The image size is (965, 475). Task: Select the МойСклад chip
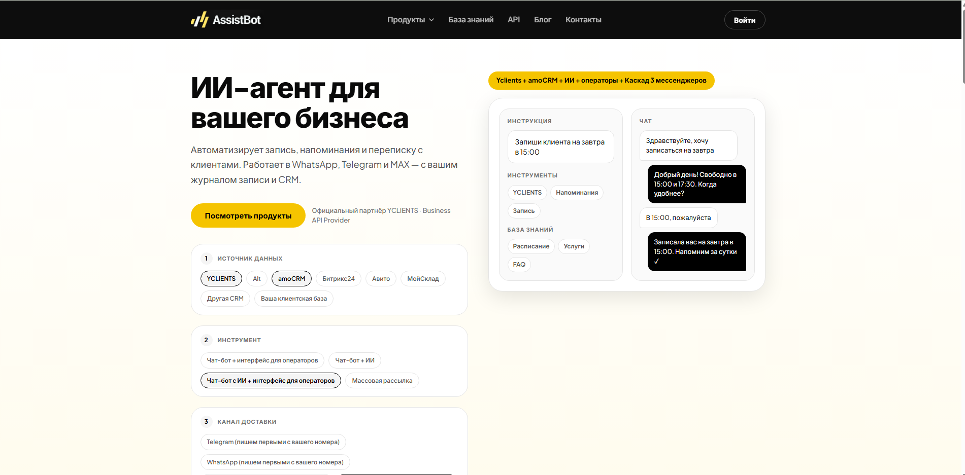(423, 278)
